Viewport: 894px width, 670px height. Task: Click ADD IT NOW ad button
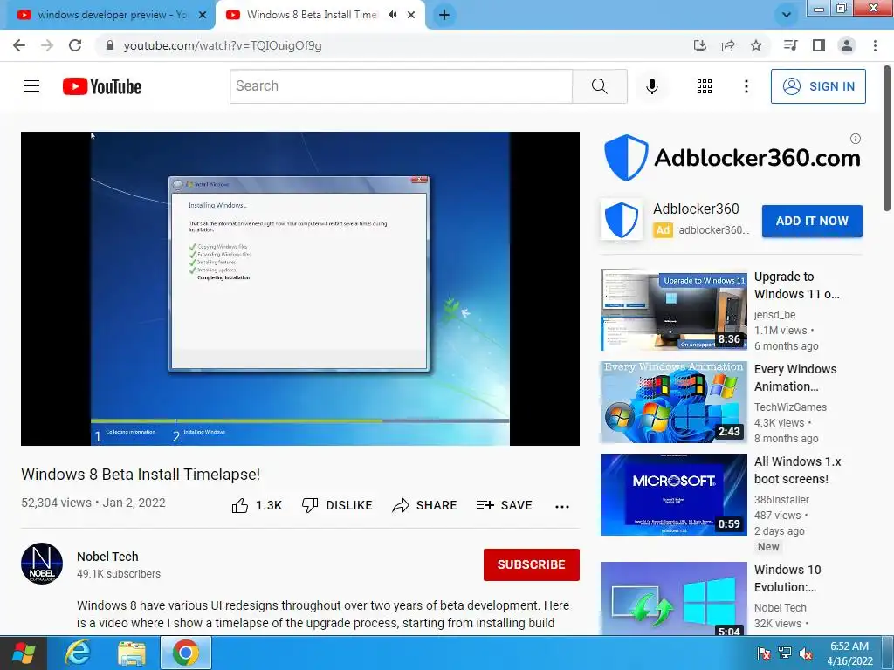click(812, 221)
